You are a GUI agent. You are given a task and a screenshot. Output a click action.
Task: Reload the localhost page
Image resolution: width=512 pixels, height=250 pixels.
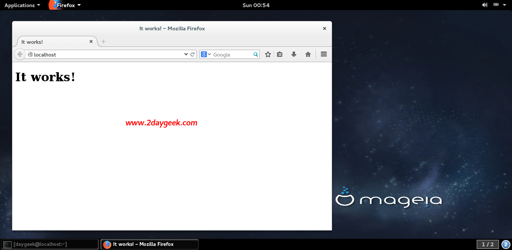(193, 54)
